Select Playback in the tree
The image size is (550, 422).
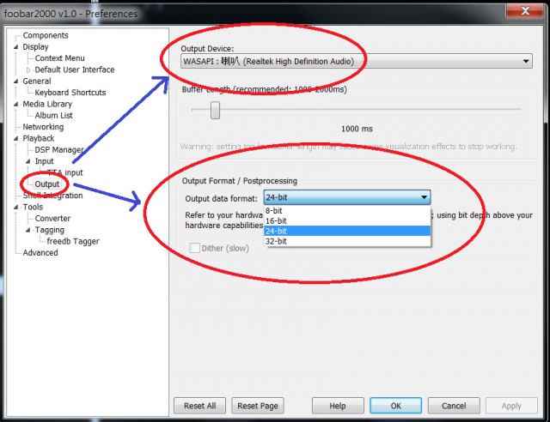coord(39,138)
